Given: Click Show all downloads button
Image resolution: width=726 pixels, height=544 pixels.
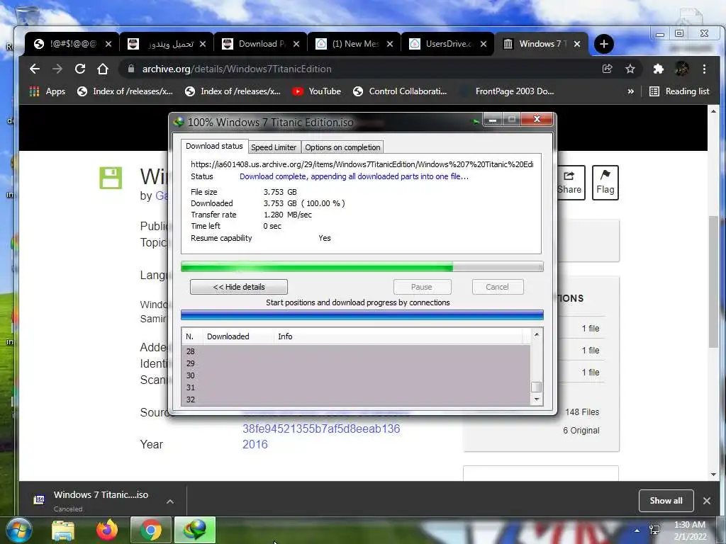Looking at the screenshot, I should click(x=666, y=501).
